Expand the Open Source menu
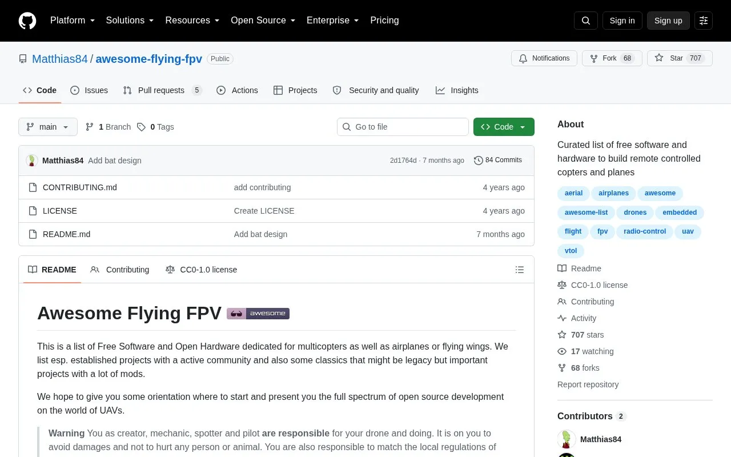 [x=263, y=21]
